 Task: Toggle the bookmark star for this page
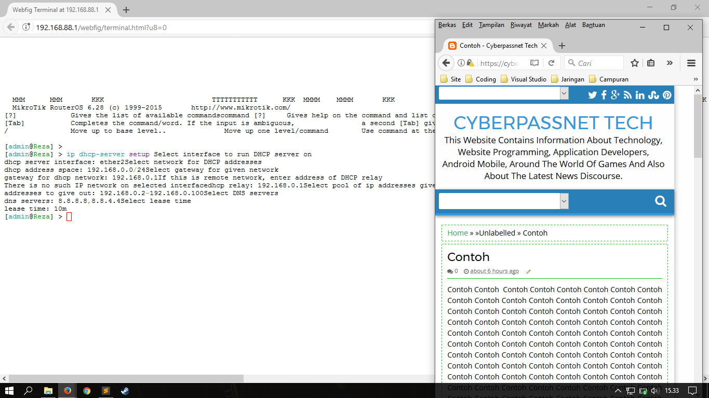point(634,62)
